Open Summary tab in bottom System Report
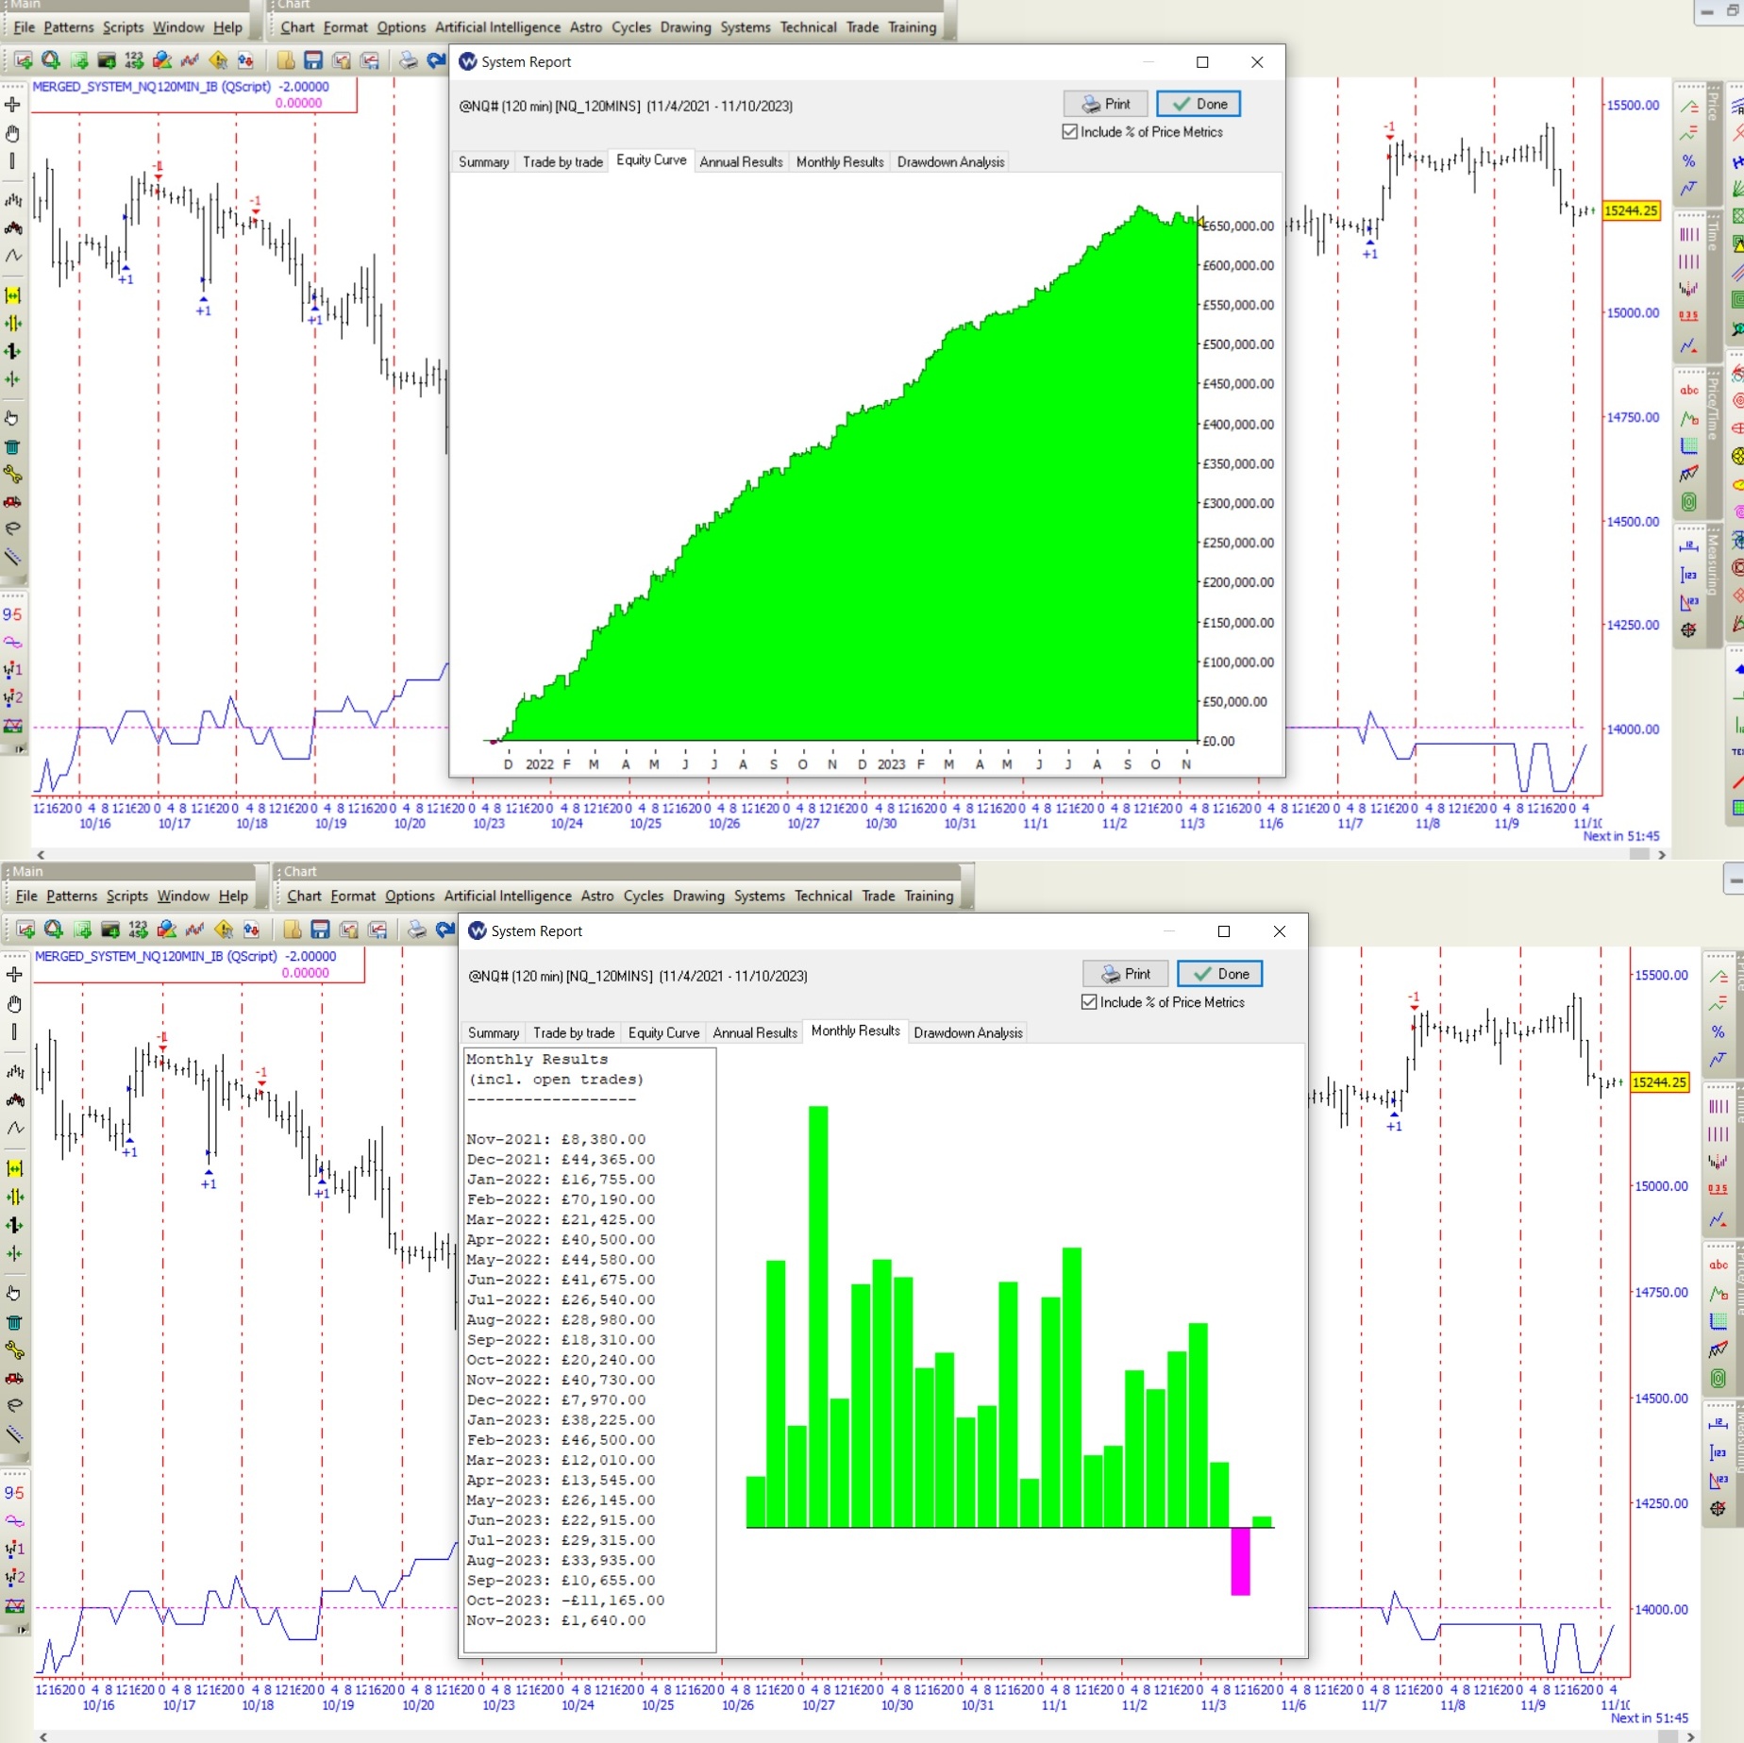The height and width of the screenshot is (1743, 1744). (494, 1032)
